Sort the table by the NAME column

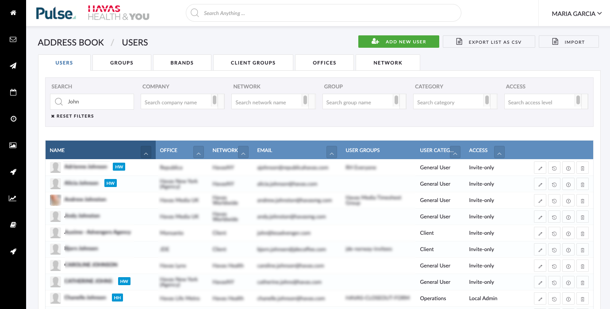[146, 152]
